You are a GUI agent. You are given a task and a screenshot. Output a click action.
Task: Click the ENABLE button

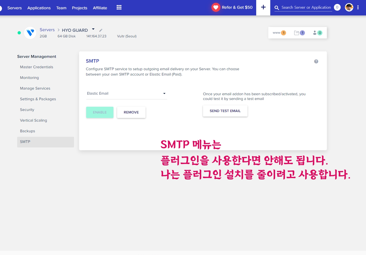click(100, 112)
